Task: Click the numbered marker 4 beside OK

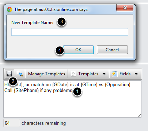Action: (60, 50)
